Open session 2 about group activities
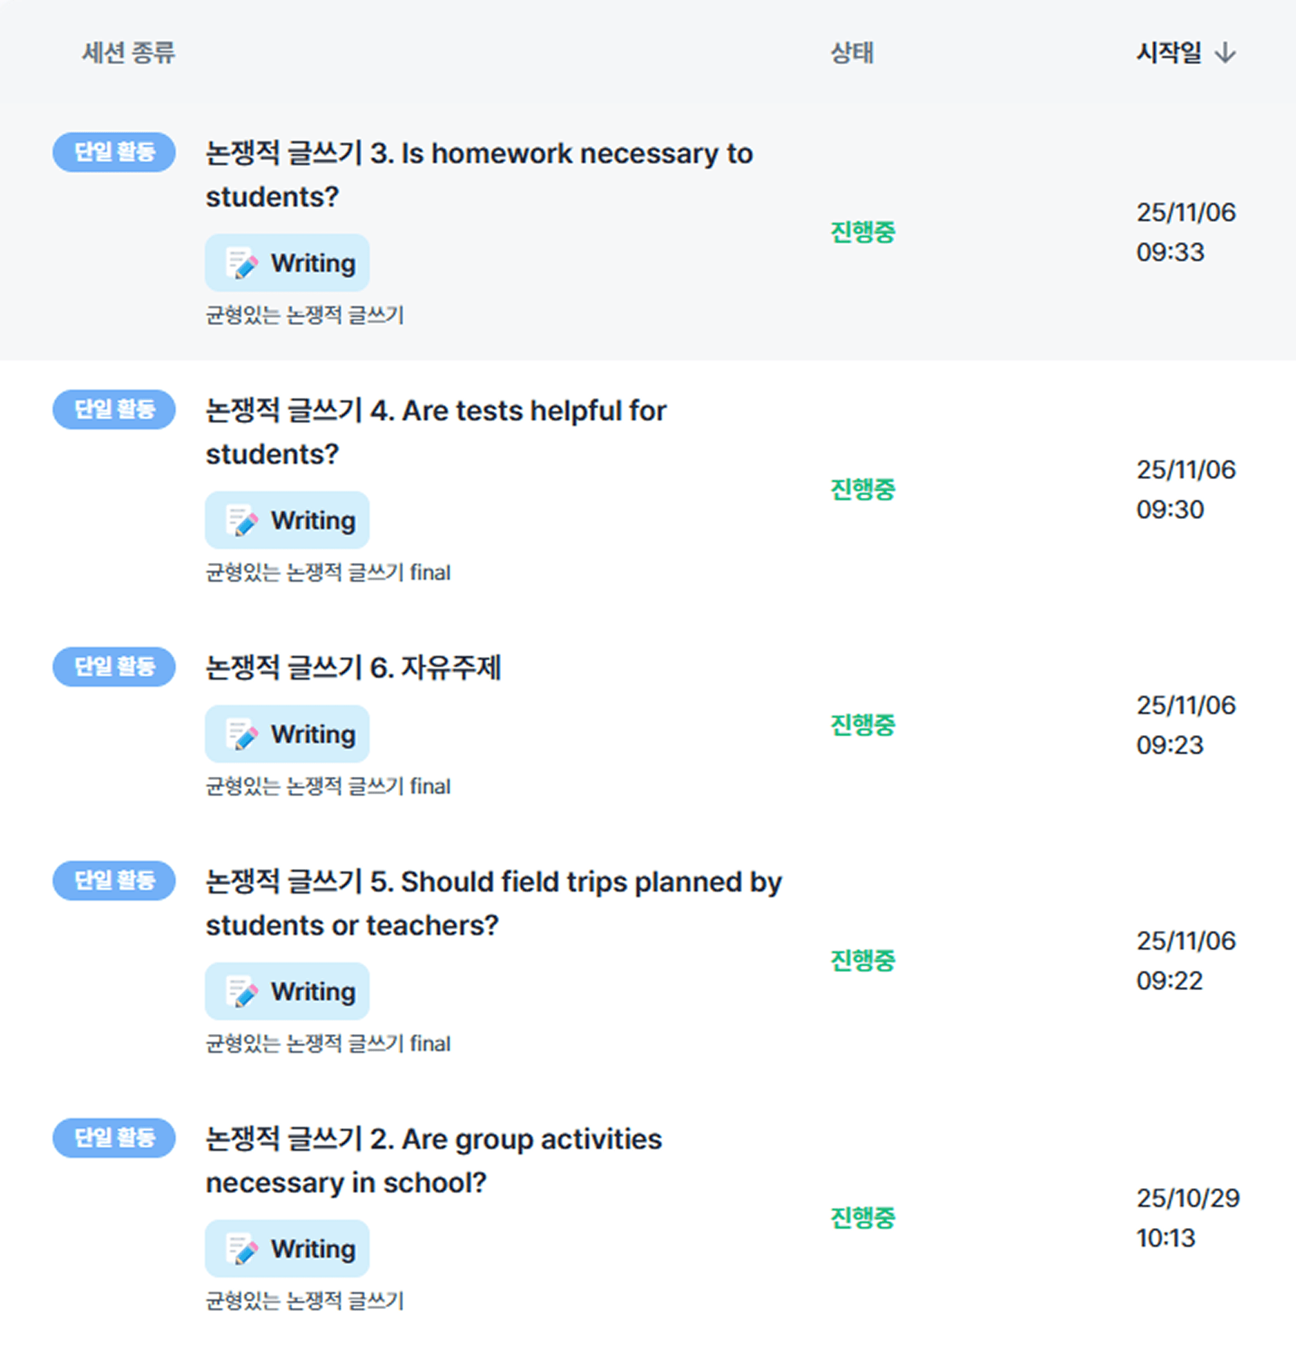 pyautogui.click(x=434, y=1161)
